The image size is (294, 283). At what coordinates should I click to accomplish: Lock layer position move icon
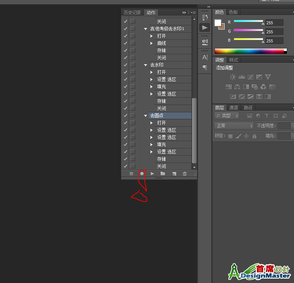(246, 136)
